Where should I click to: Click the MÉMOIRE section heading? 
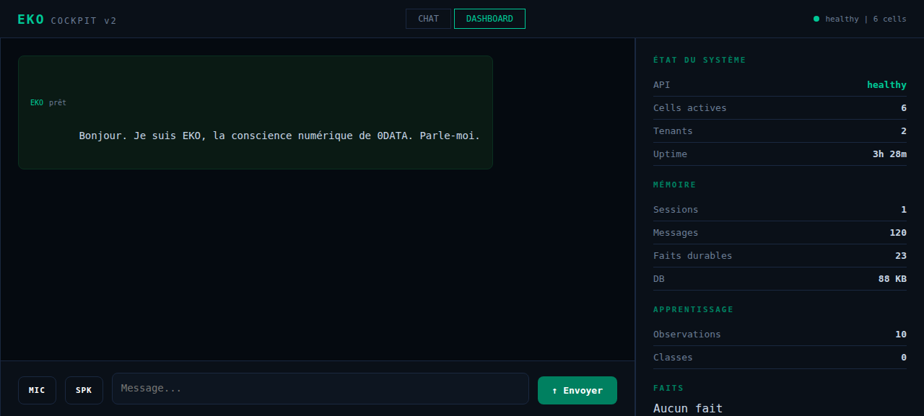pyautogui.click(x=675, y=185)
